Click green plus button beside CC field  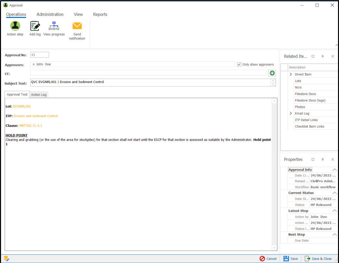tap(272, 73)
